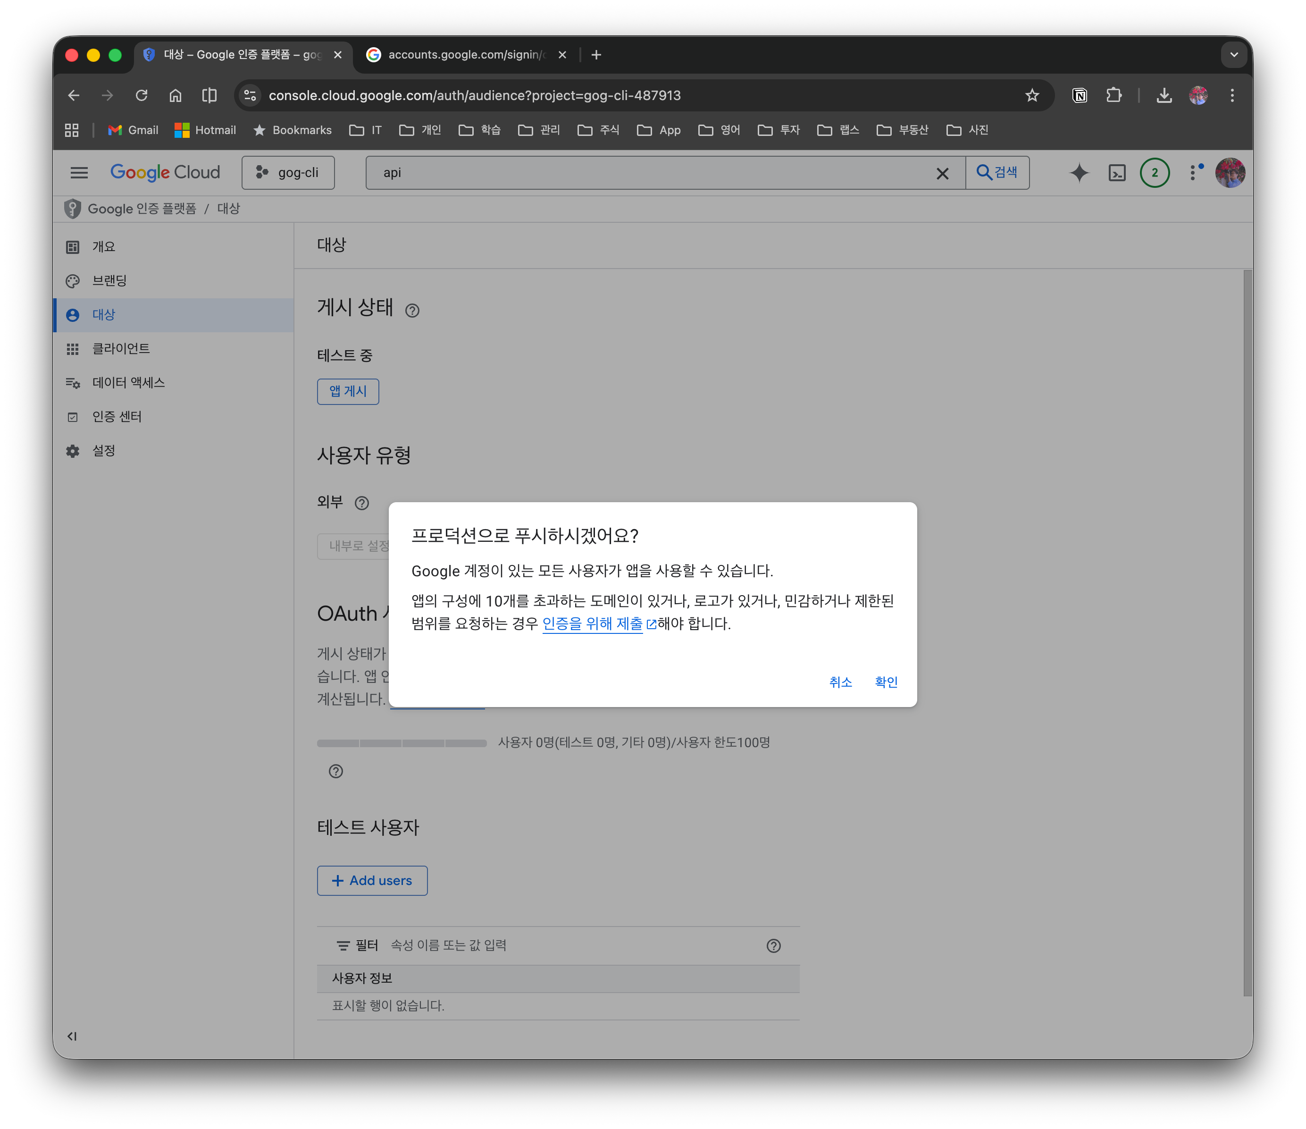Open the Google Cloud navigation hamburger menu
Screen dimensions: 1306x1129
coord(79,173)
